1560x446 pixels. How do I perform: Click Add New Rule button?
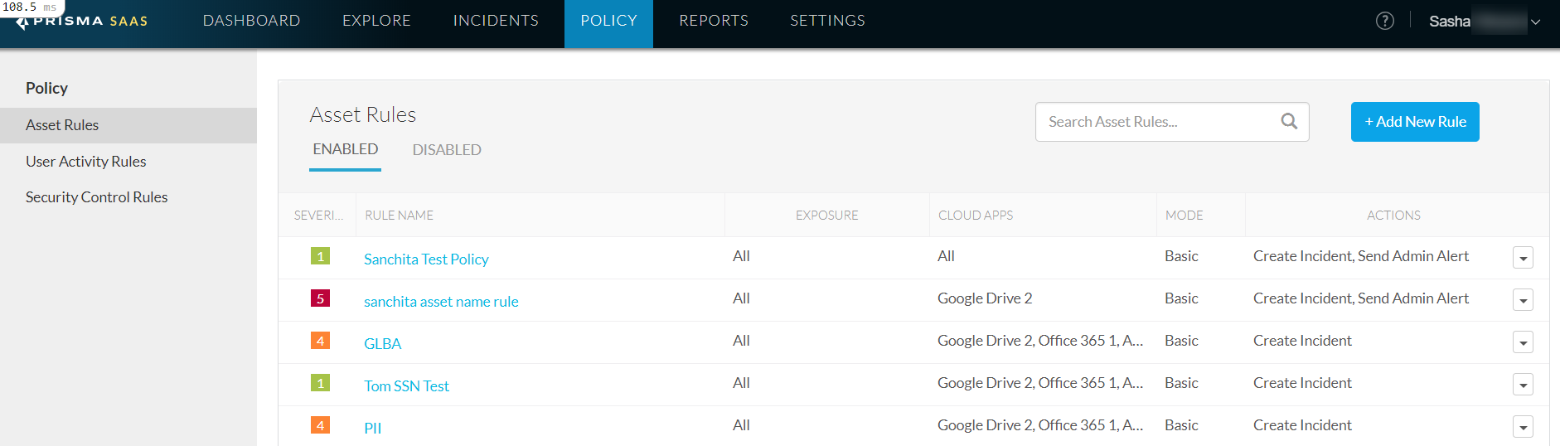[1414, 122]
